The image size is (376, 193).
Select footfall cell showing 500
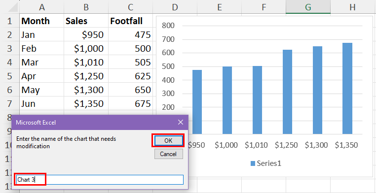coord(130,48)
